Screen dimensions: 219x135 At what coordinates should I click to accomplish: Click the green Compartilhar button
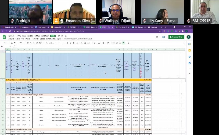click(176, 37)
